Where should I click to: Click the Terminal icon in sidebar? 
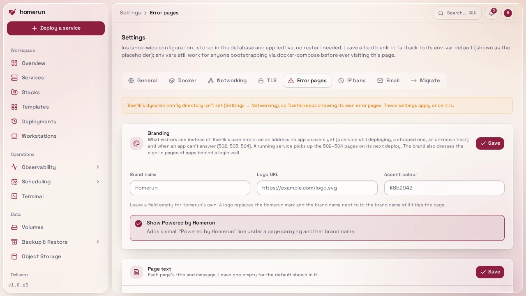click(14, 196)
